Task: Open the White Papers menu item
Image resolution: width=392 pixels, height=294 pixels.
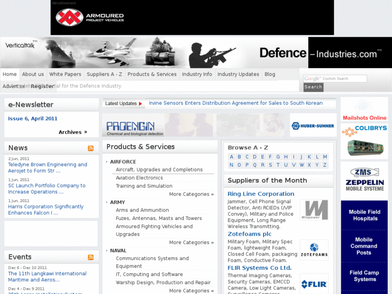Action: click(65, 74)
